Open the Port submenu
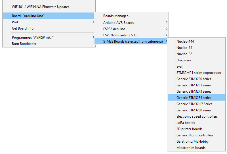Image resolution: width=227 pixels, height=154 pixels. pyautogui.click(x=49, y=22)
